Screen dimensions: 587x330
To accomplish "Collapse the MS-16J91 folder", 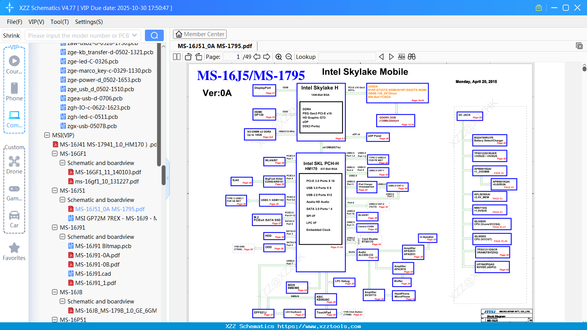I will pyautogui.click(x=55, y=228).
